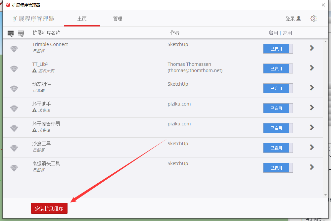Expand details chevron for 坯子助手
The width and height of the screenshot is (331, 221).
click(312, 108)
